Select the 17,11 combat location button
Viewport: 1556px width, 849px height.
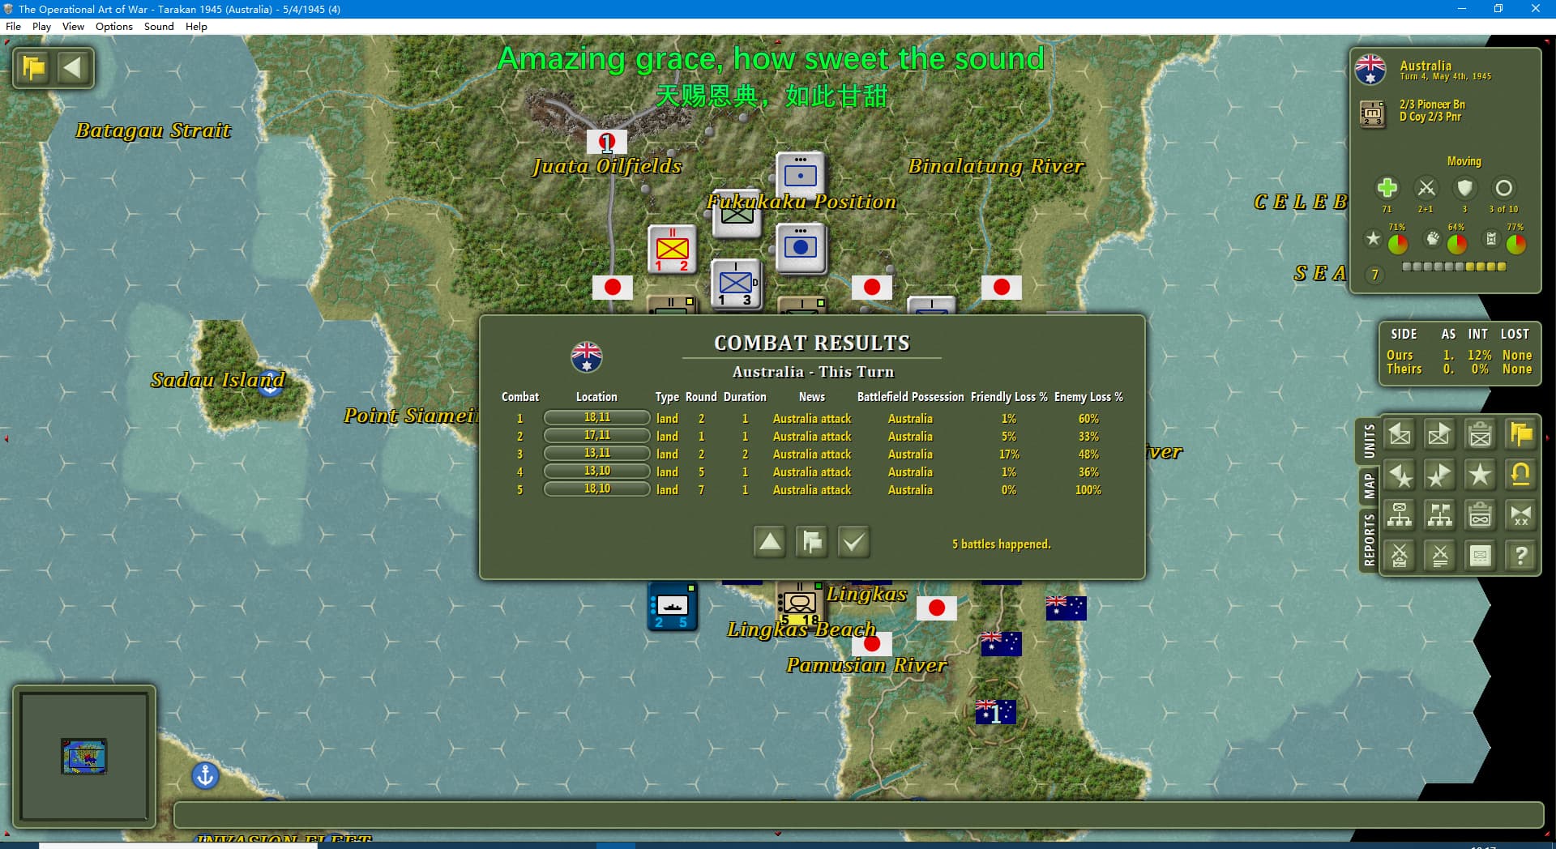point(596,436)
